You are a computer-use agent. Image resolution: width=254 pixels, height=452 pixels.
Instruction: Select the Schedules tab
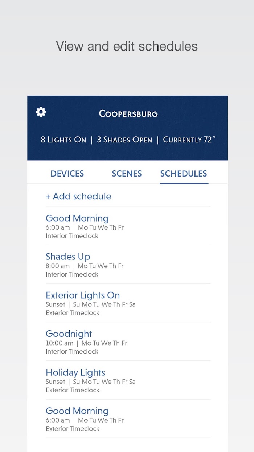(184, 174)
